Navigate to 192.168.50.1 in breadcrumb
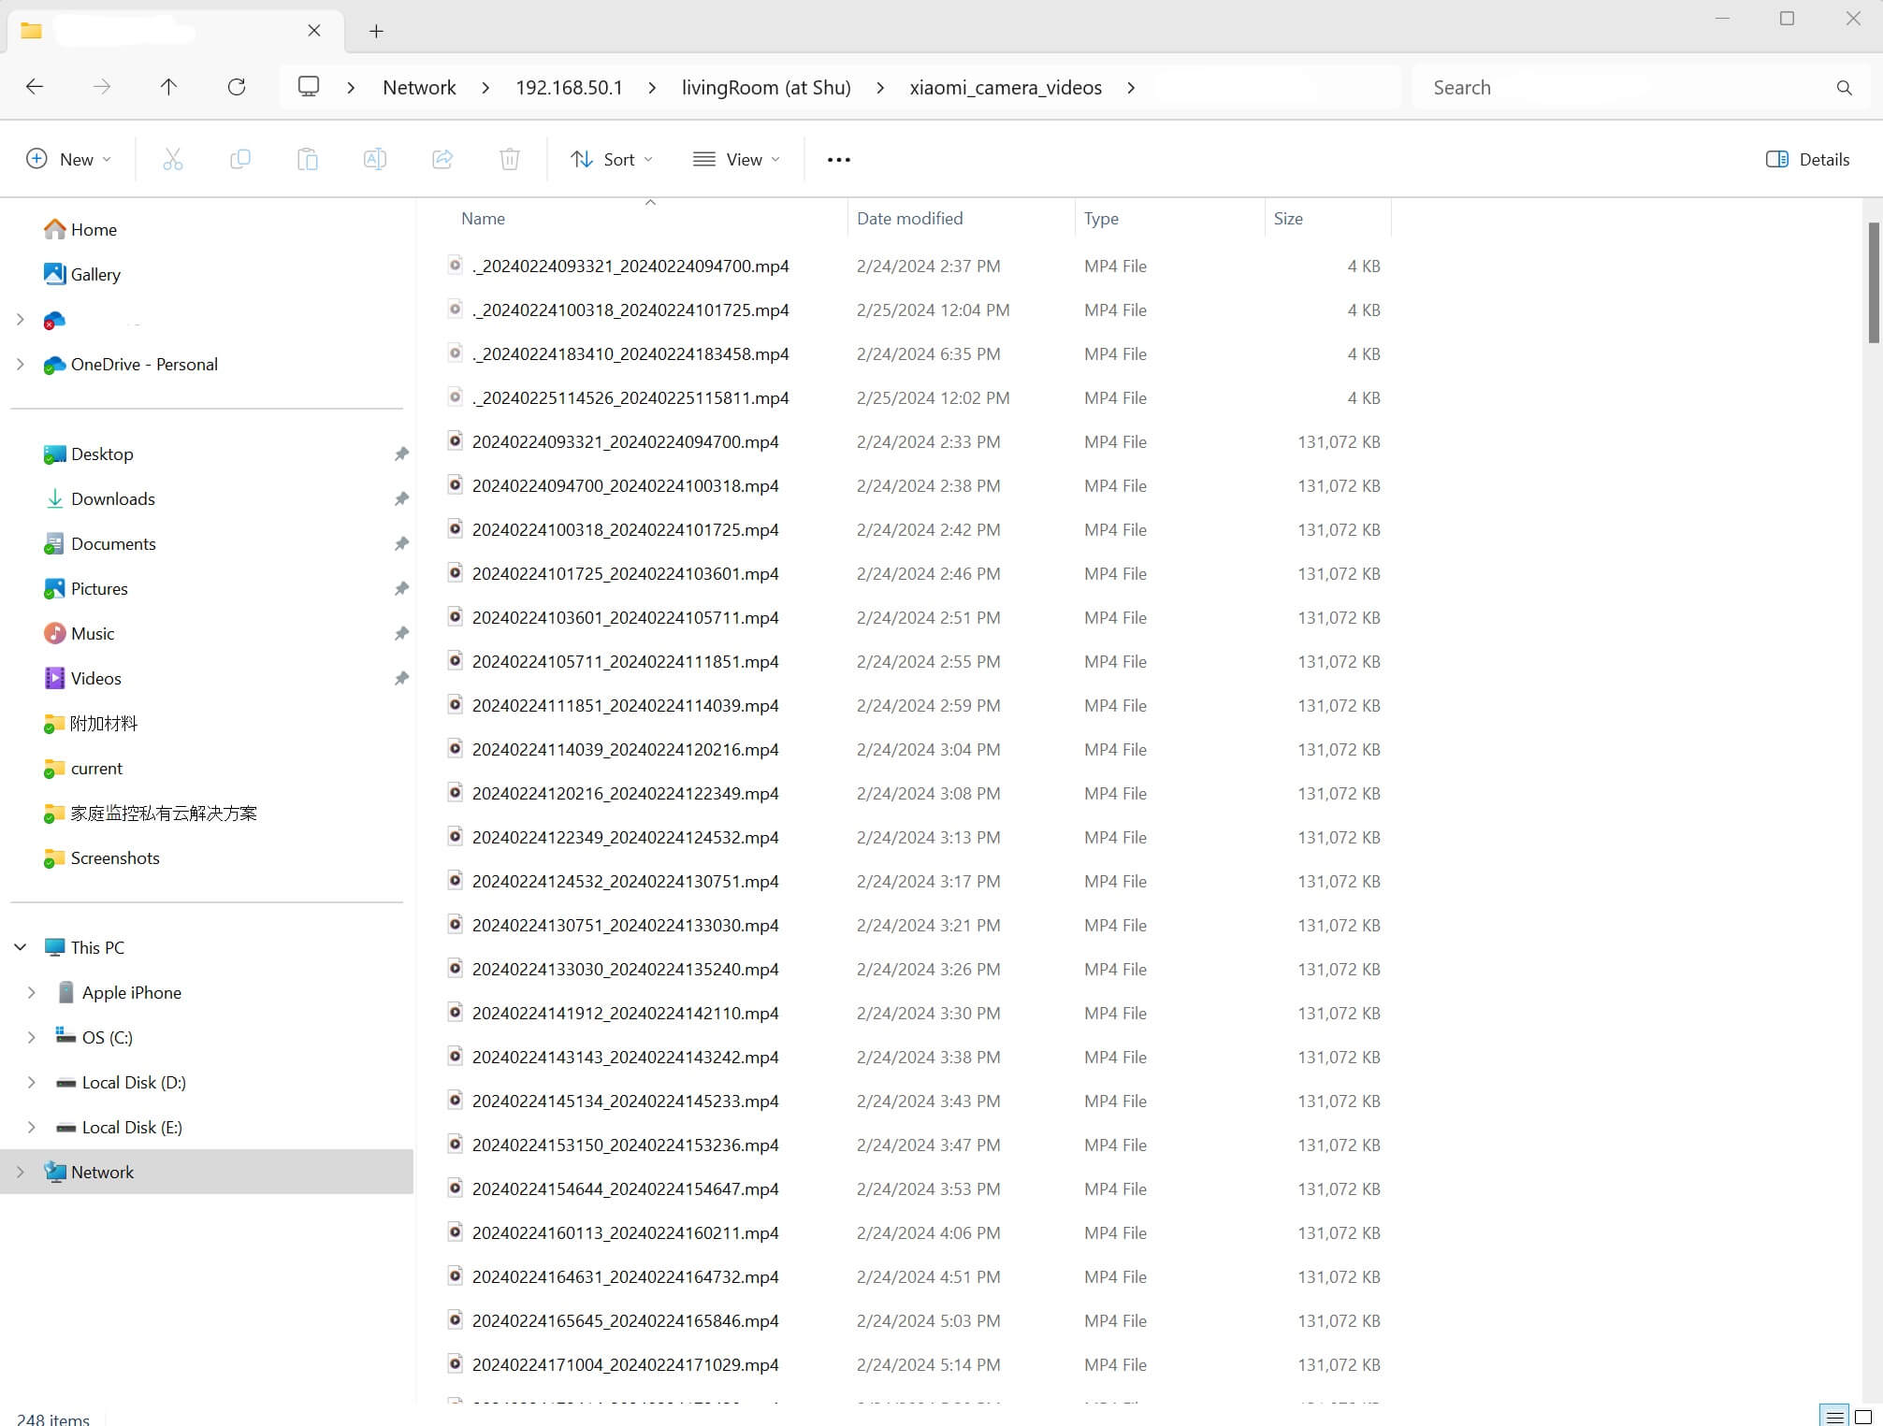This screenshot has height=1426, width=1883. coord(568,87)
